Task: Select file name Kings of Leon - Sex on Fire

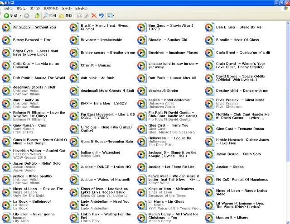Action: (38, 189)
